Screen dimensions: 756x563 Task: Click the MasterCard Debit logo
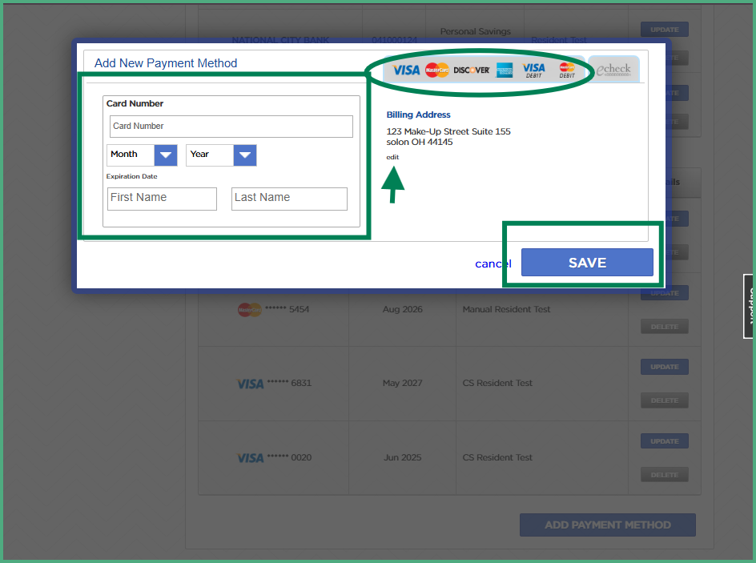(x=567, y=70)
